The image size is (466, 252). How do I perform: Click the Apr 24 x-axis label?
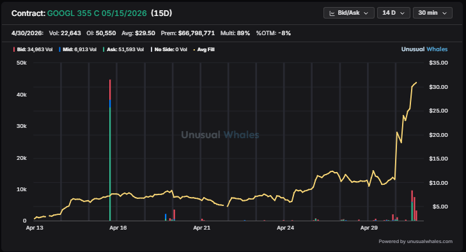[x=285, y=228]
